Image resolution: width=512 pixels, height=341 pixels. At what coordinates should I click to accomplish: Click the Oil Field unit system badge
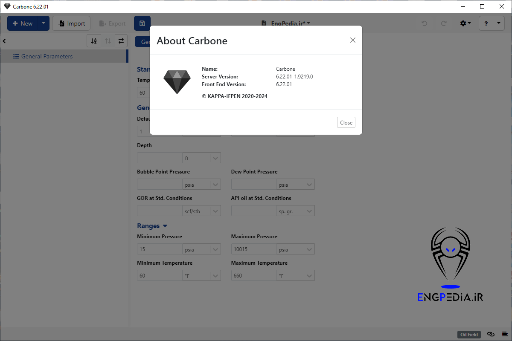click(469, 335)
